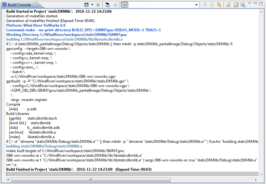This screenshot has width=266, height=184.
Task: Save build output floppy disk icon
Action: click(243, 5)
